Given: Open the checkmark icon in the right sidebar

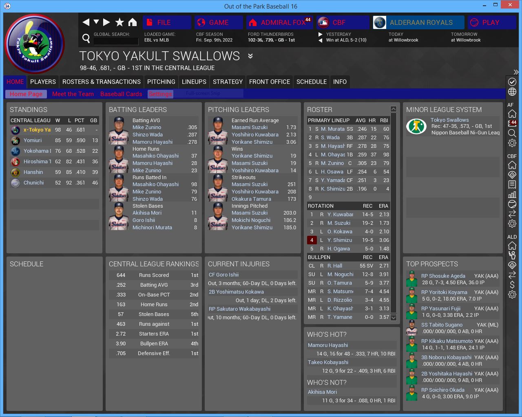Looking at the screenshot, I should (512, 82).
